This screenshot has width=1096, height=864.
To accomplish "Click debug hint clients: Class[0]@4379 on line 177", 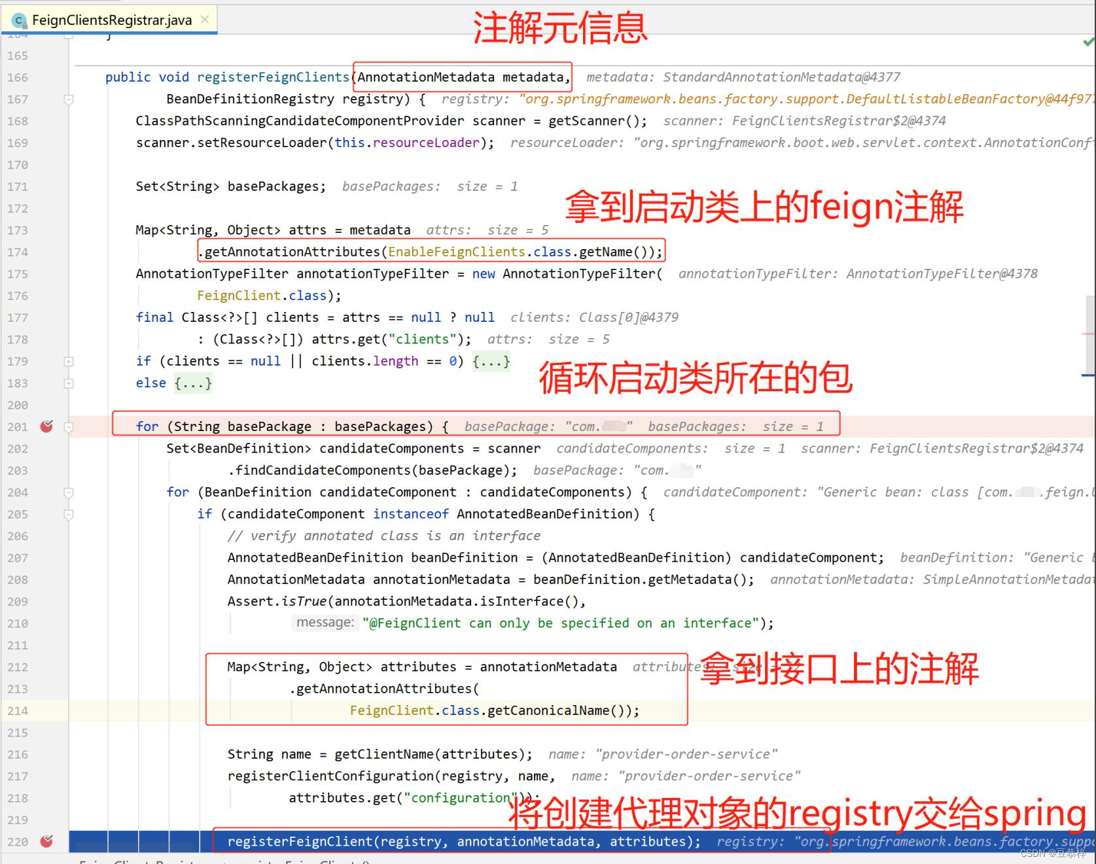I will (594, 317).
